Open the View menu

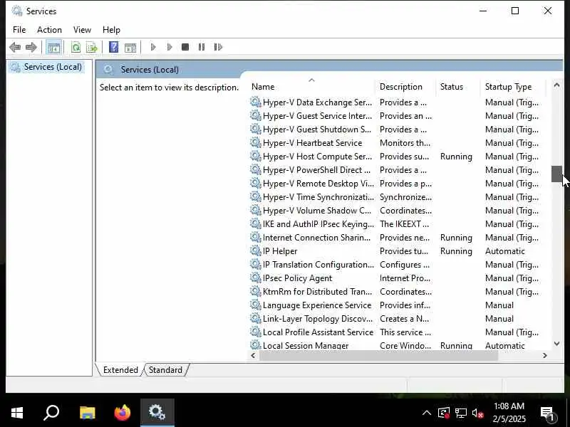coord(82,30)
